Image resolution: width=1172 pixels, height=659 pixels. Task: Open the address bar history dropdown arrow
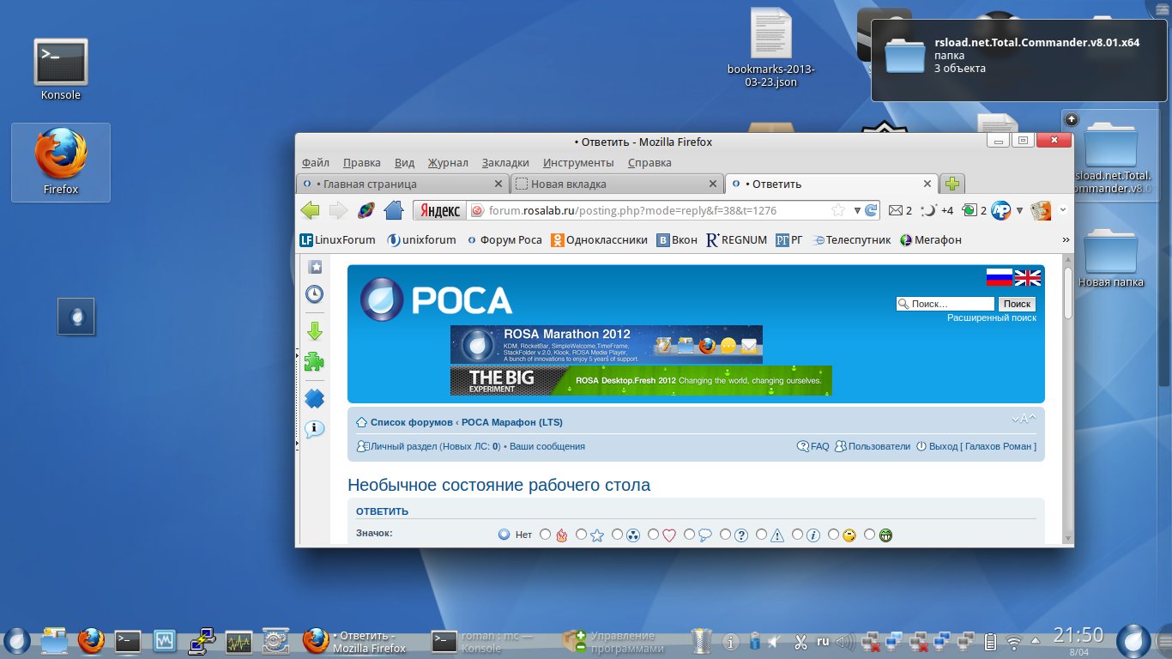click(x=856, y=210)
